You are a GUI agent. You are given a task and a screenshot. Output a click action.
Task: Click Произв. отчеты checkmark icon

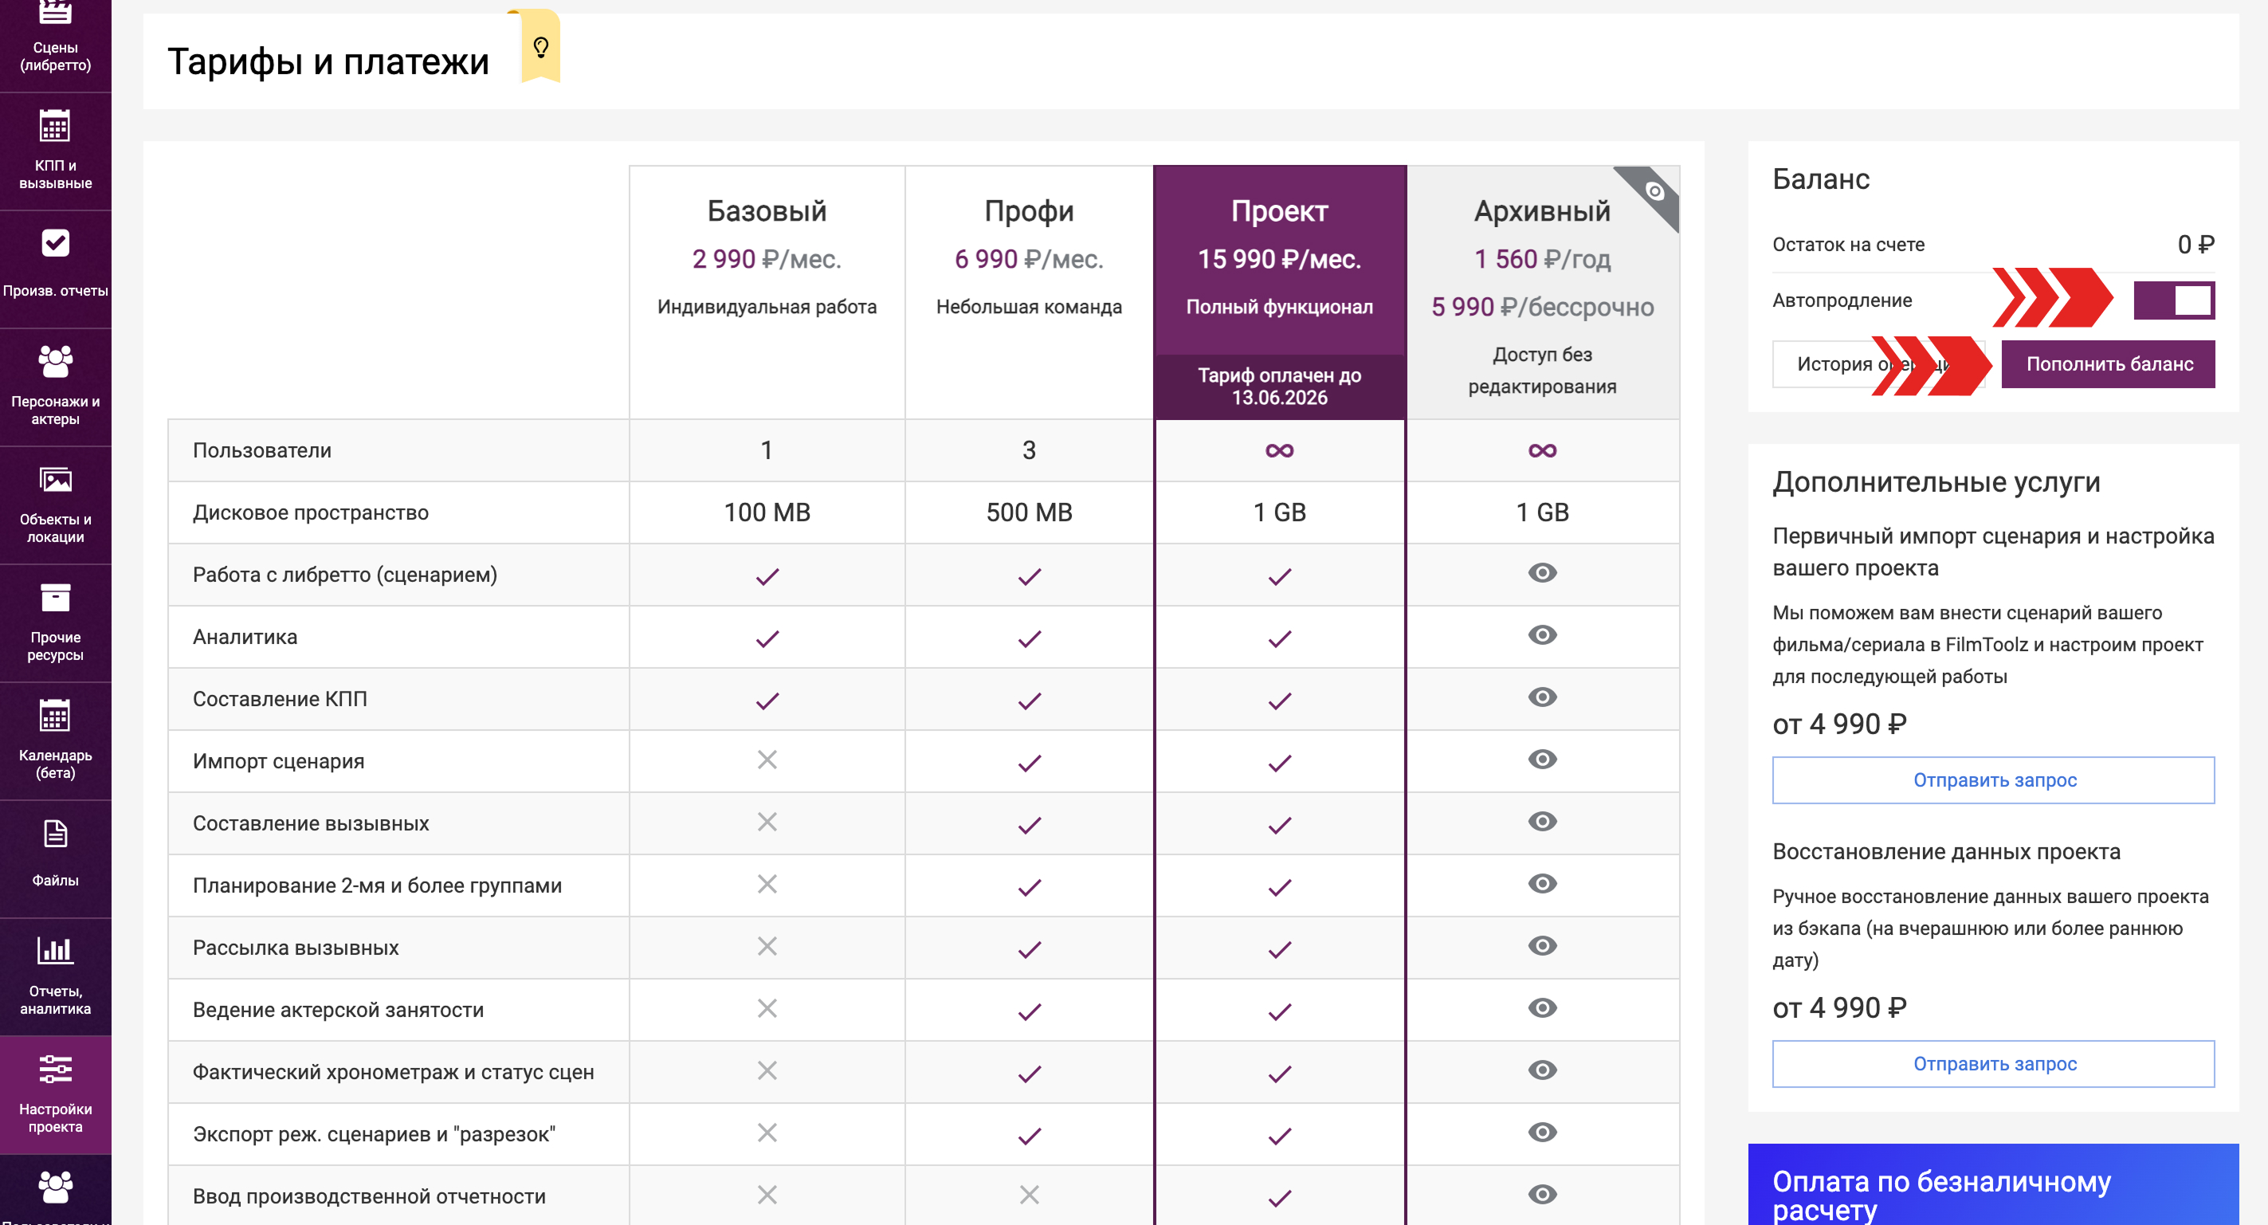(54, 243)
